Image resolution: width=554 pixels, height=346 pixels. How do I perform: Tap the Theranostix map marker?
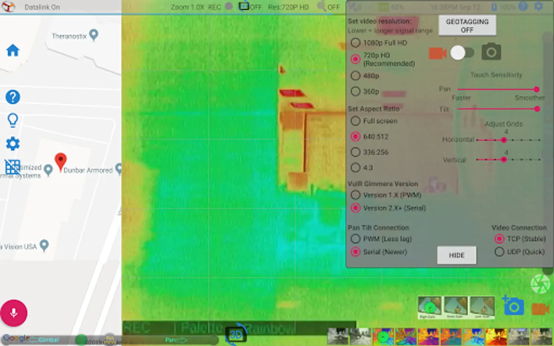93,35
